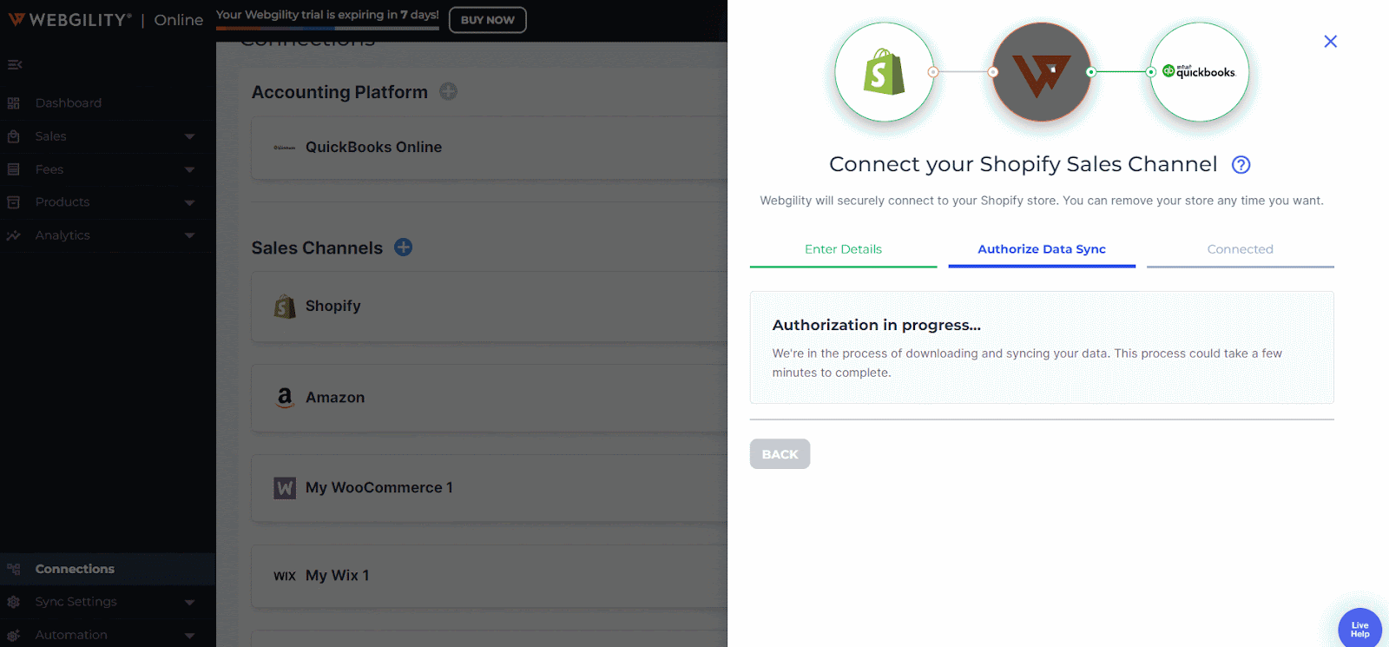
Task: Select Connections in the sidebar
Action: (75, 569)
